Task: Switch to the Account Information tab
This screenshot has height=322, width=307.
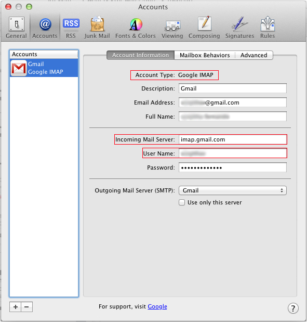Action: point(140,55)
